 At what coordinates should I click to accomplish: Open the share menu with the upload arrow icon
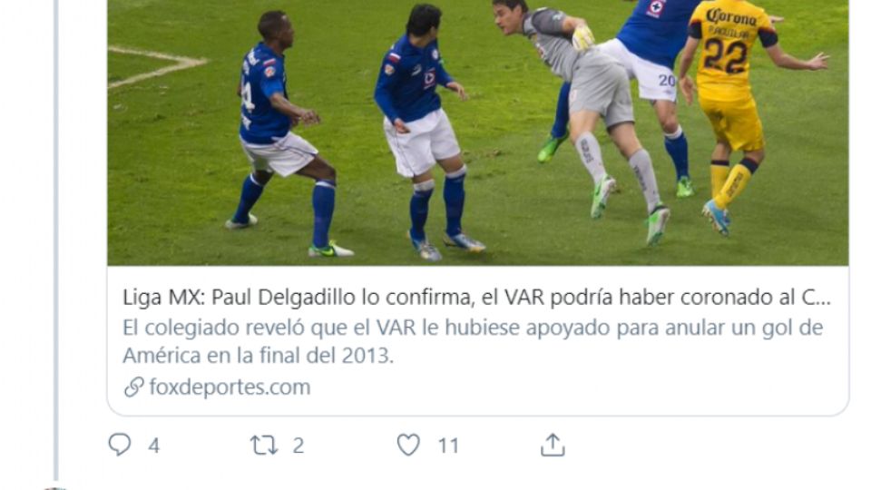[553, 445]
